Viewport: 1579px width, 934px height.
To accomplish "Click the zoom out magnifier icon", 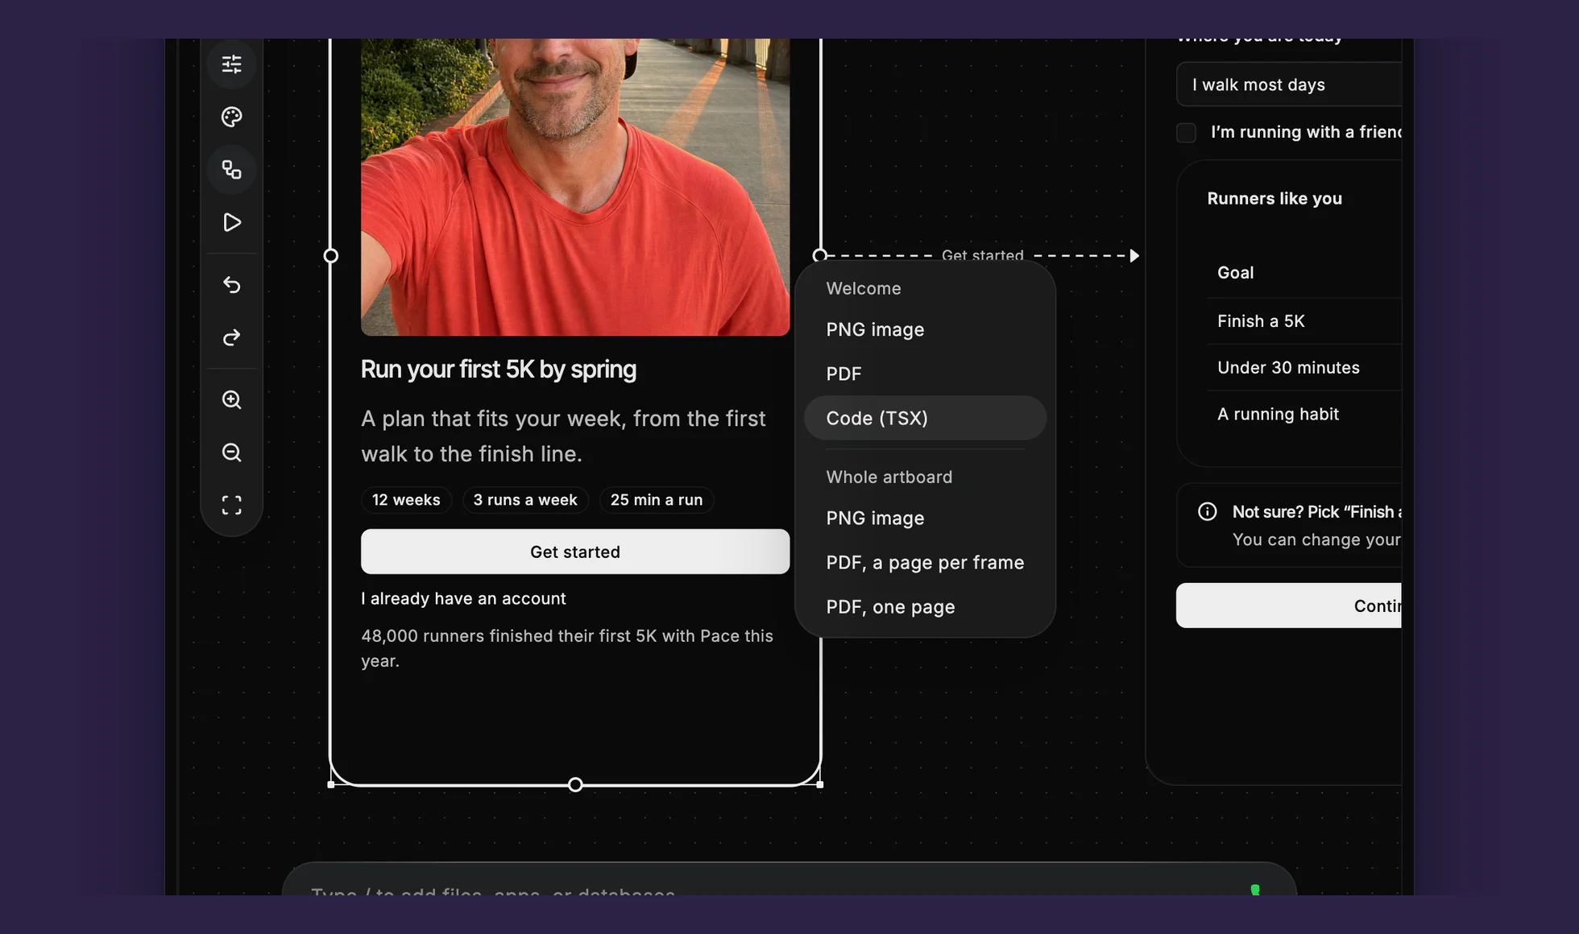I will pyautogui.click(x=231, y=453).
